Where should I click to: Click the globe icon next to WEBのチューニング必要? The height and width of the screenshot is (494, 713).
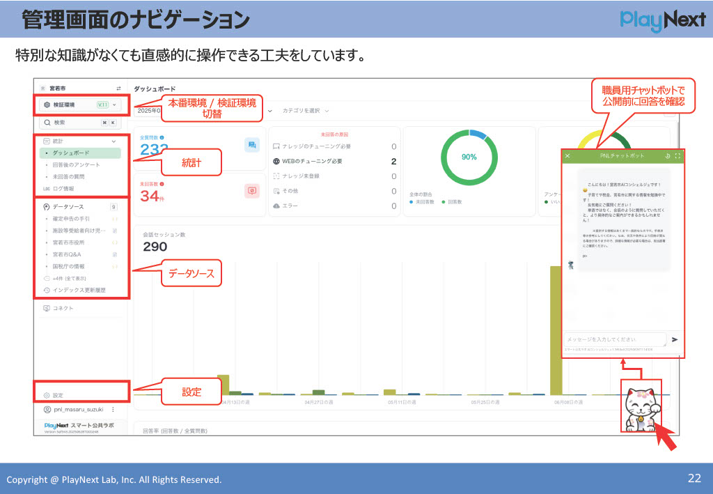[x=276, y=160]
